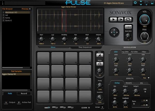Click the master PAN knob
The image size is (155, 111).
click(144, 36)
